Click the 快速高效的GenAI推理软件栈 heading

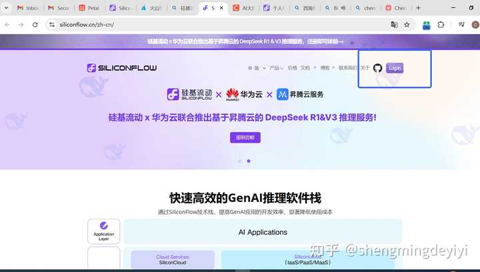tap(245, 198)
